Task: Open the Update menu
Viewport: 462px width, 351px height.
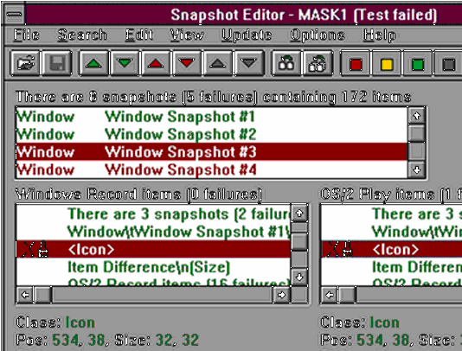Action: click(x=247, y=35)
